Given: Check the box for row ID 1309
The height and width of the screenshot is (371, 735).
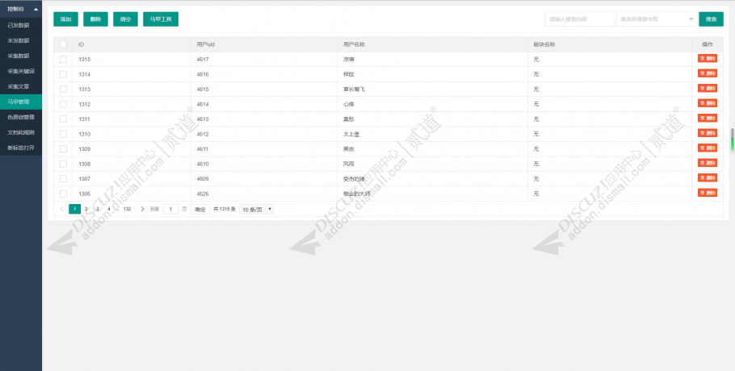Looking at the screenshot, I should pyautogui.click(x=63, y=148).
